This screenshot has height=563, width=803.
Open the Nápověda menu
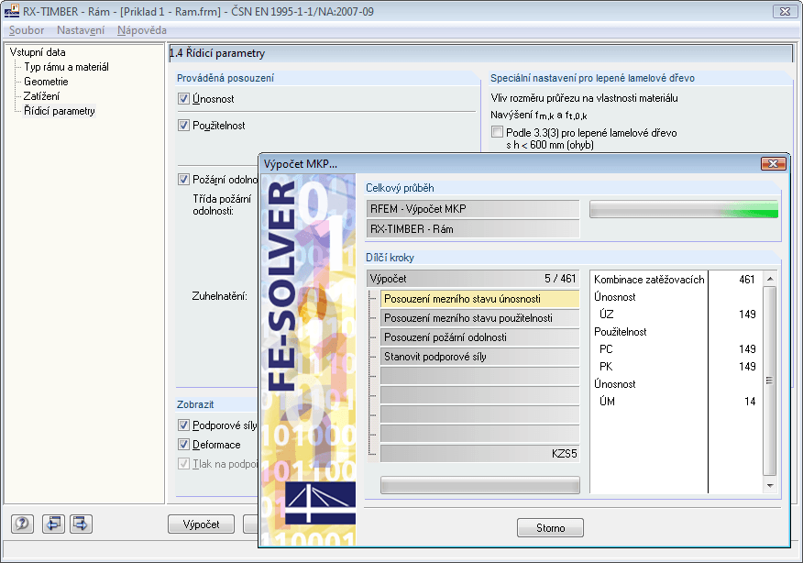142,30
